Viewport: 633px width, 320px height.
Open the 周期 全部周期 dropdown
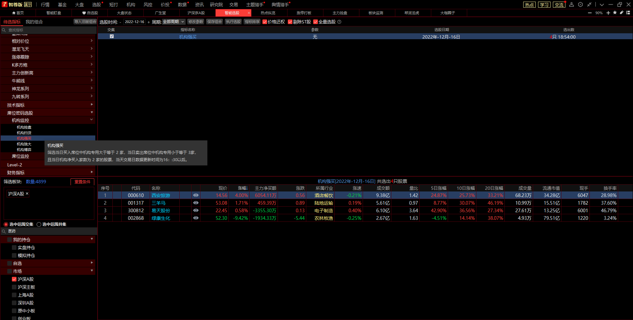[173, 22]
